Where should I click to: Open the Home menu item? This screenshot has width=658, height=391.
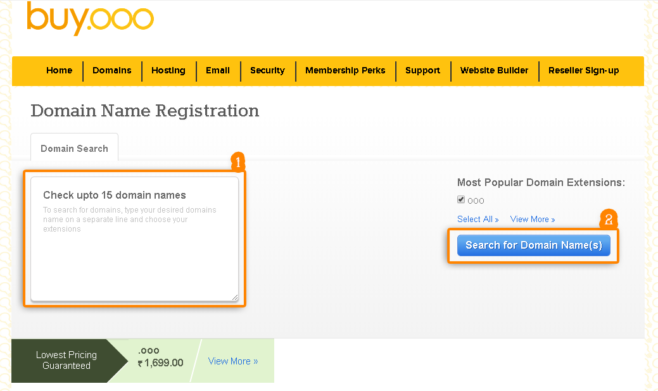(x=59, y=71)
